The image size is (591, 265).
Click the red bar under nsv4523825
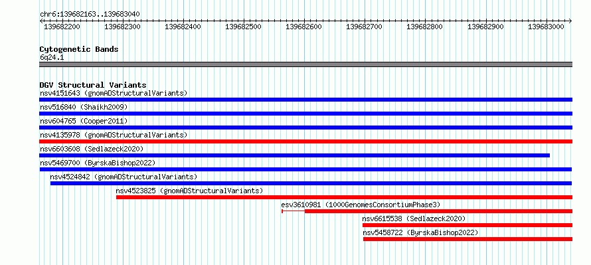345,197
